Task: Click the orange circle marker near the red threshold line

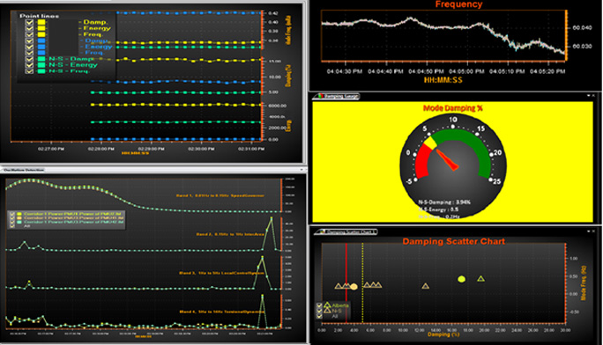Action: click(x=354, y=286)
